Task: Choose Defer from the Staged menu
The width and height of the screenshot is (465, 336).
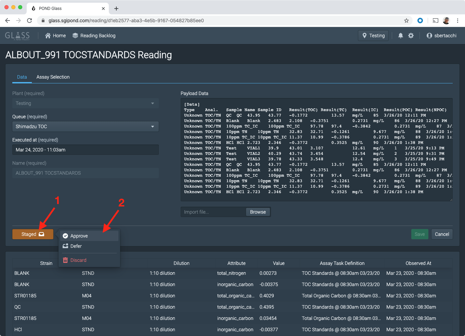Action: pyautogui.click(x=76, y=246)
